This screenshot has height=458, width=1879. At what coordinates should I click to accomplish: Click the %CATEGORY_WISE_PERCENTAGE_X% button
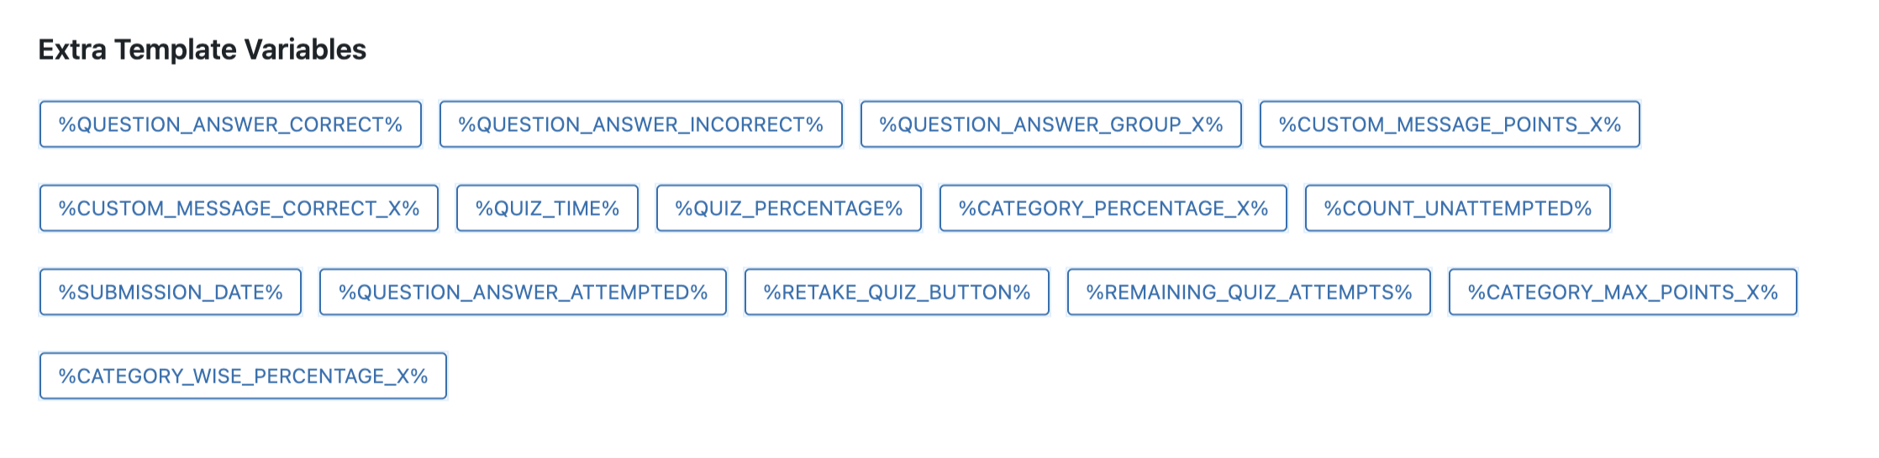[243, 377]
